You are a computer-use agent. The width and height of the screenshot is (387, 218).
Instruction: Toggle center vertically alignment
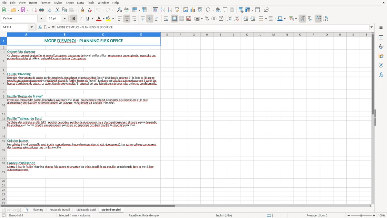tap(150, 19)
